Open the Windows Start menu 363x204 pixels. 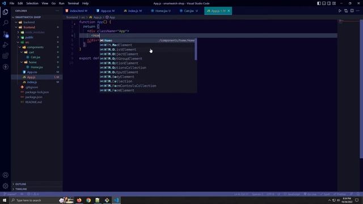[x=5, y=200]
